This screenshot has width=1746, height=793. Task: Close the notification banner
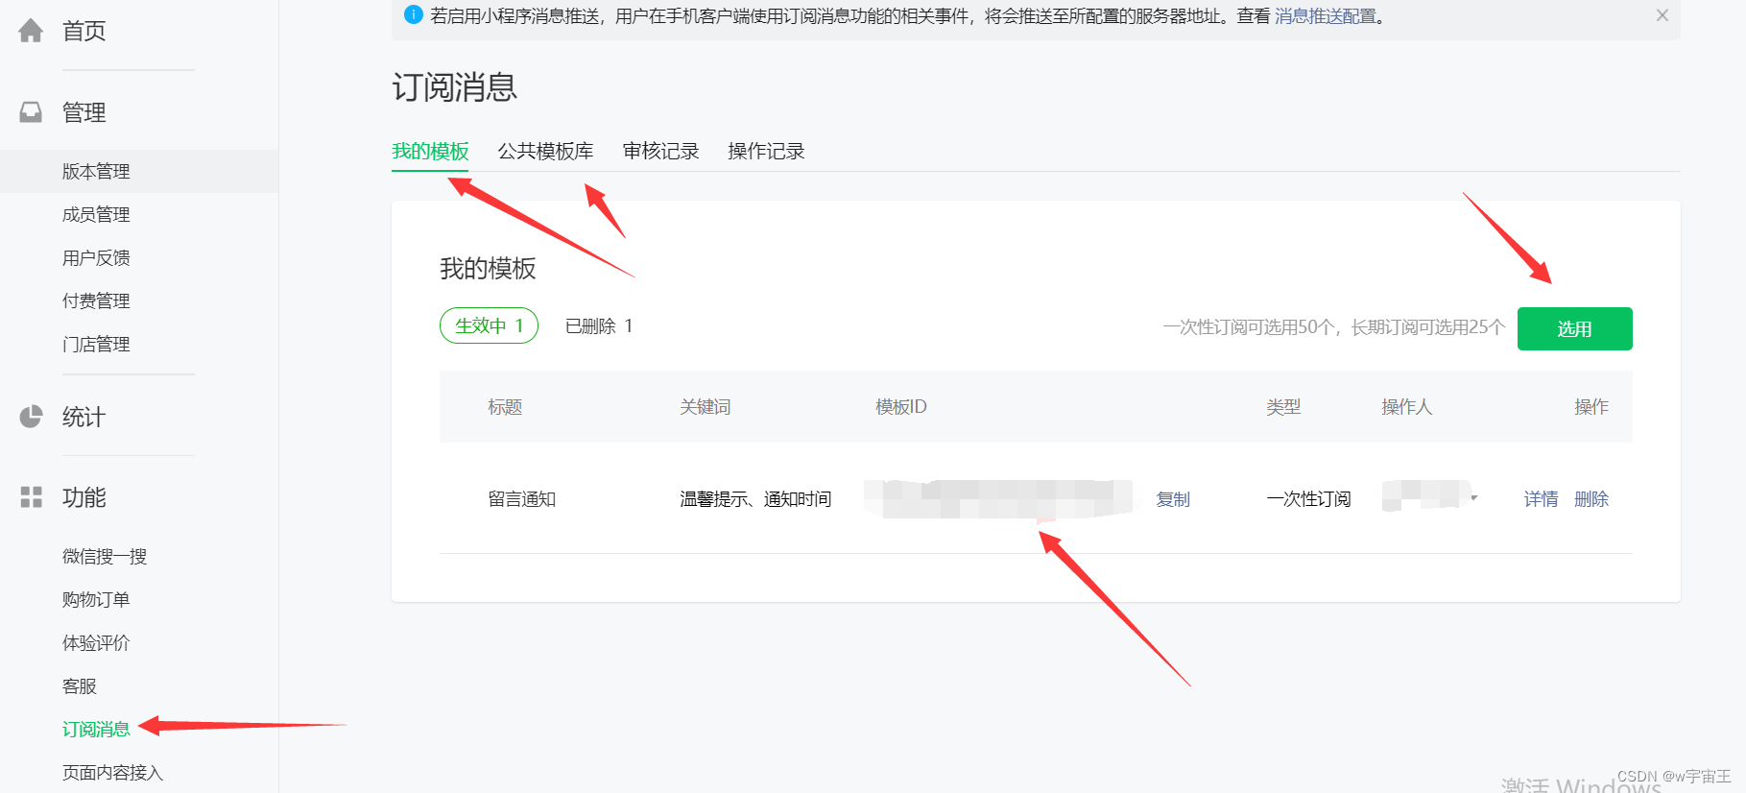pos(1662,15)
